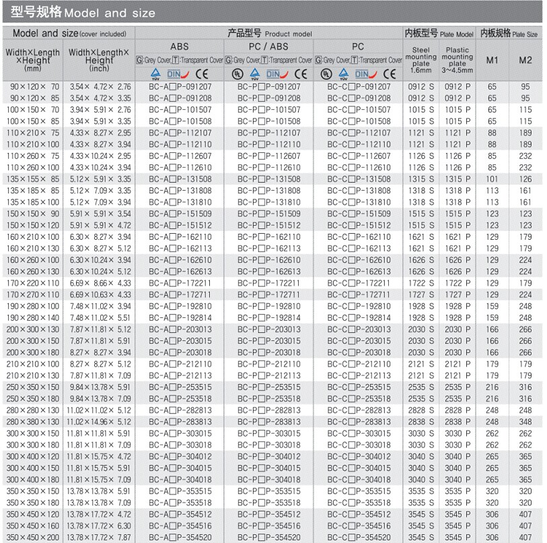Click the '内板型号 Plate Model' header
547x543 pixels.
coord(439,33)
